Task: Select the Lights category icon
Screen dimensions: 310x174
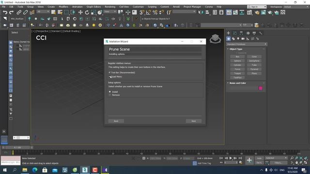Action: (x=238, y=39)
